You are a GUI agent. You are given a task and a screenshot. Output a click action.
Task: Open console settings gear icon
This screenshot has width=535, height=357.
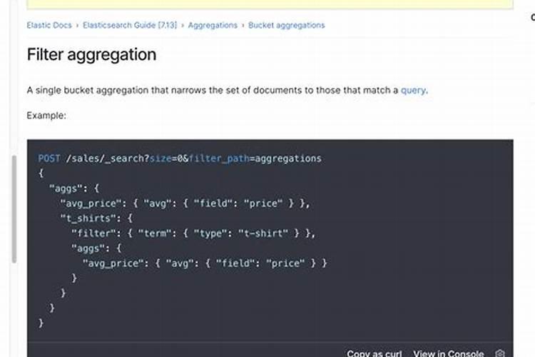pos(500,353)
